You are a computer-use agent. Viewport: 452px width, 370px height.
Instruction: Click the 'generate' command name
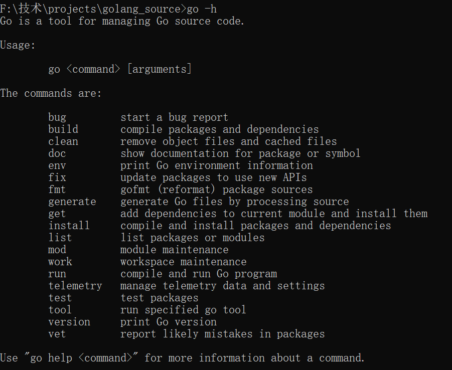(x=72, y=202)
